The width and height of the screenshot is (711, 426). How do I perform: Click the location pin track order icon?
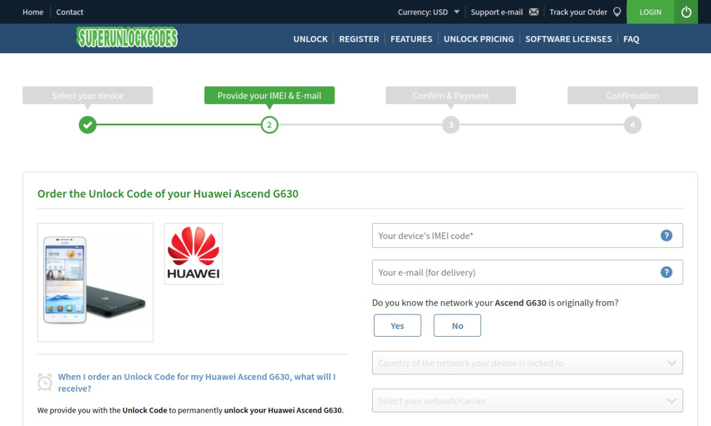pyautogui.click(x=617, y=12)
